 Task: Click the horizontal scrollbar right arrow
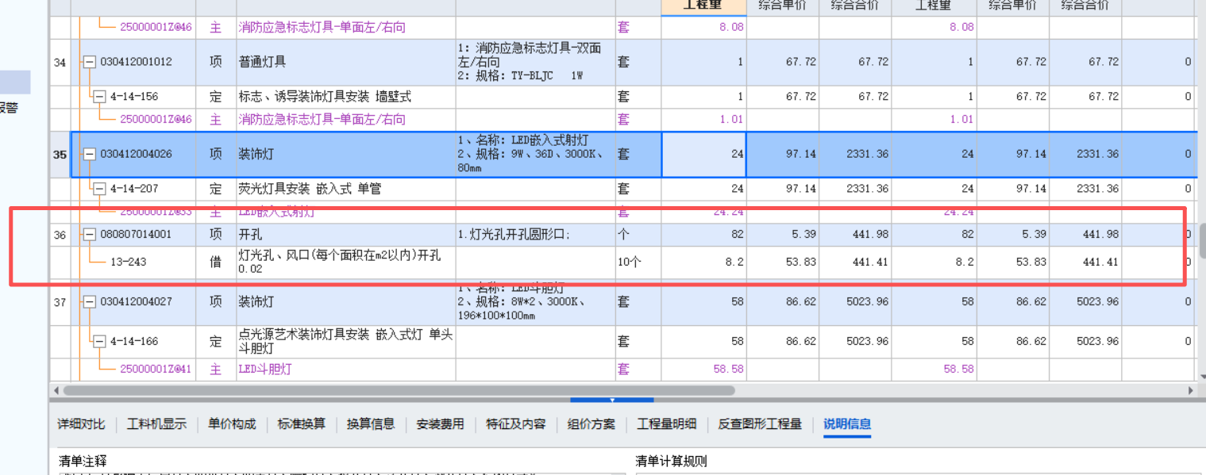(x=1191, y=391)
